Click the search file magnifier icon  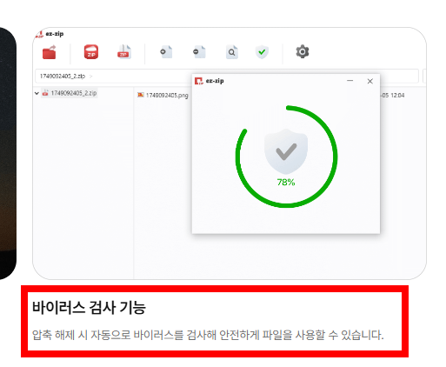(x=232, y=52)
